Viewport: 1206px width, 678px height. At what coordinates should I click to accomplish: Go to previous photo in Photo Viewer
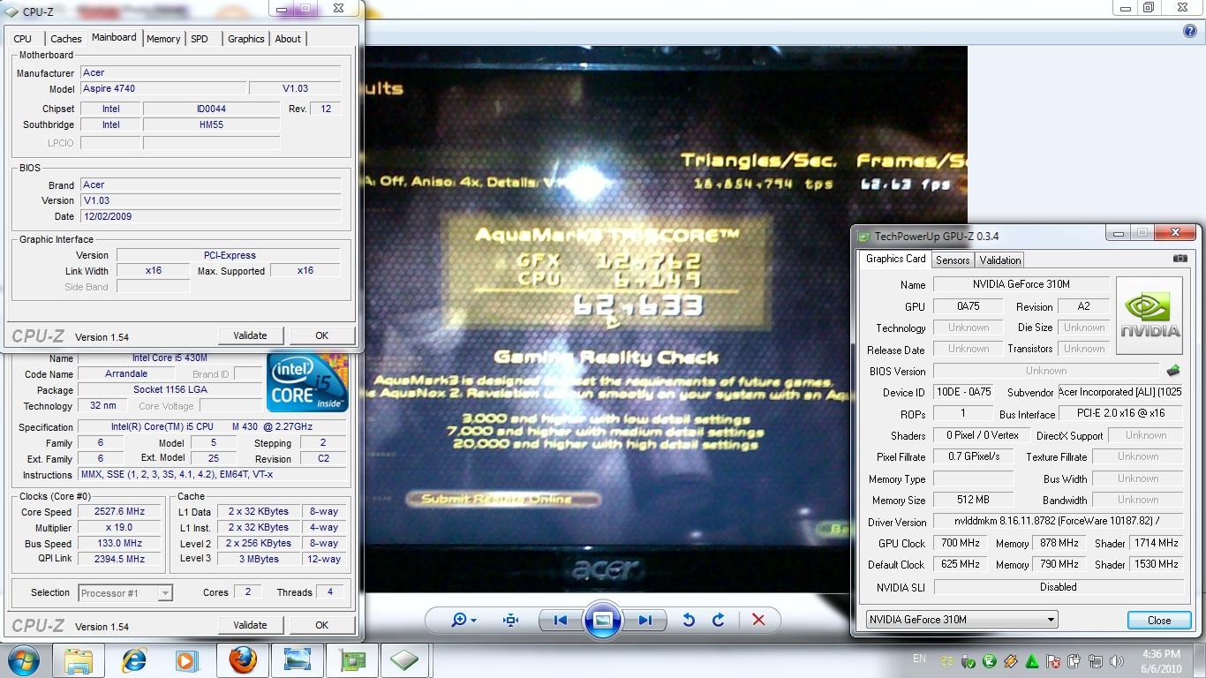(560, 620)
